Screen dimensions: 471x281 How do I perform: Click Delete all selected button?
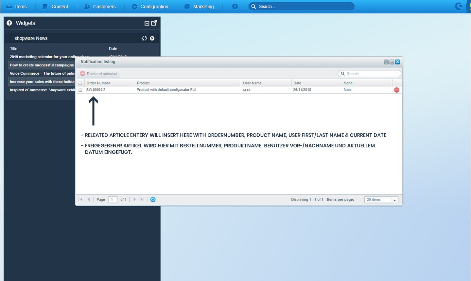coord(98,74)
